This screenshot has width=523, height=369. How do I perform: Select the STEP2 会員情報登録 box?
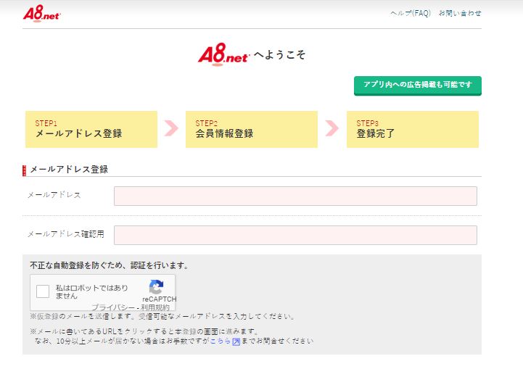(252, 129)
